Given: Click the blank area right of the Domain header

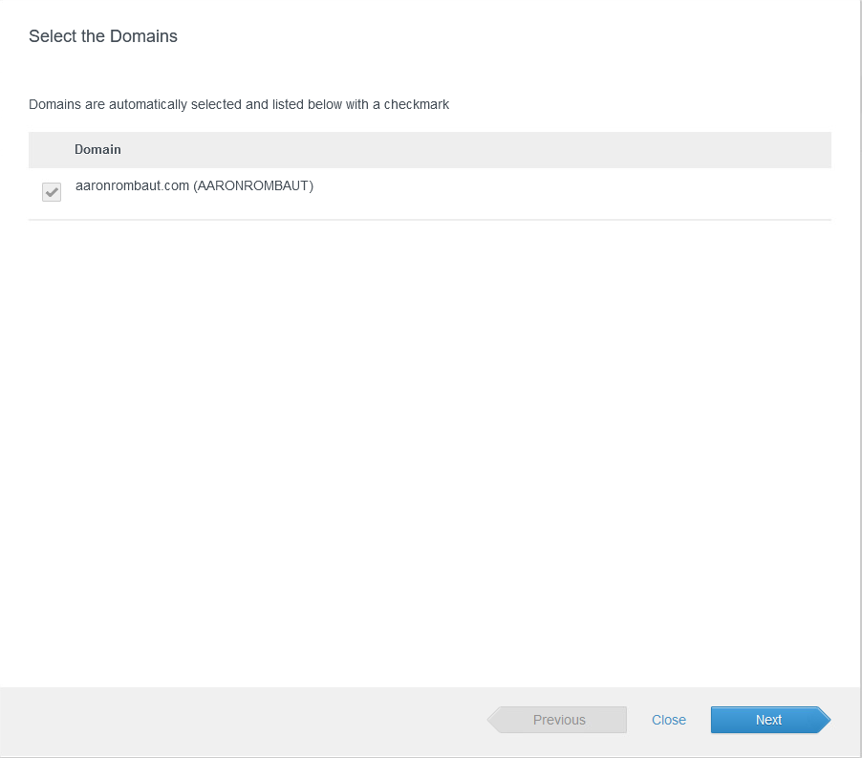Looking at the screenshot, I should pos(478,150).
